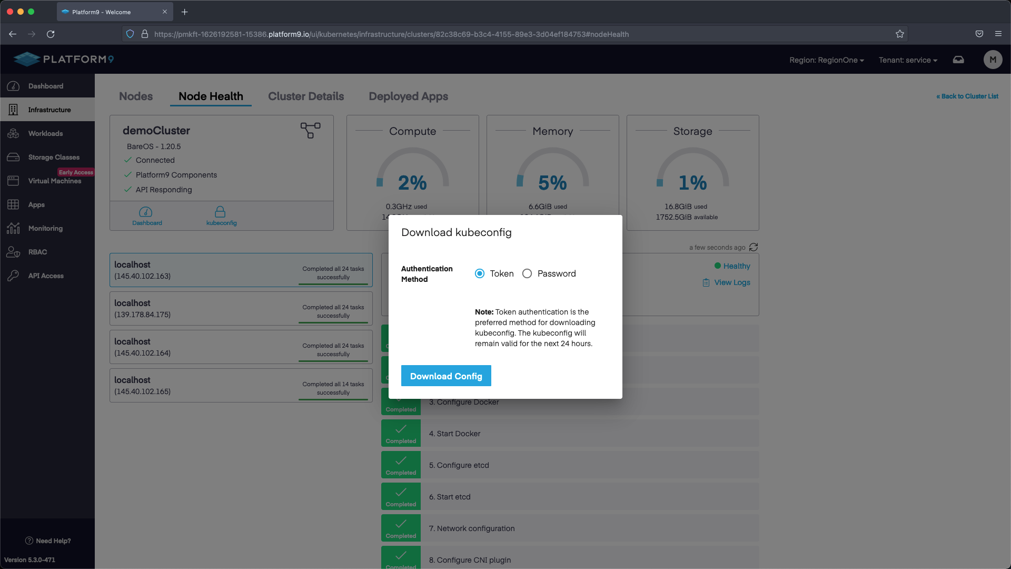Viewport: 1011px width, 569px height.
Task: Click the '4. Start Docker' task row
Action: tap(570, 433)
